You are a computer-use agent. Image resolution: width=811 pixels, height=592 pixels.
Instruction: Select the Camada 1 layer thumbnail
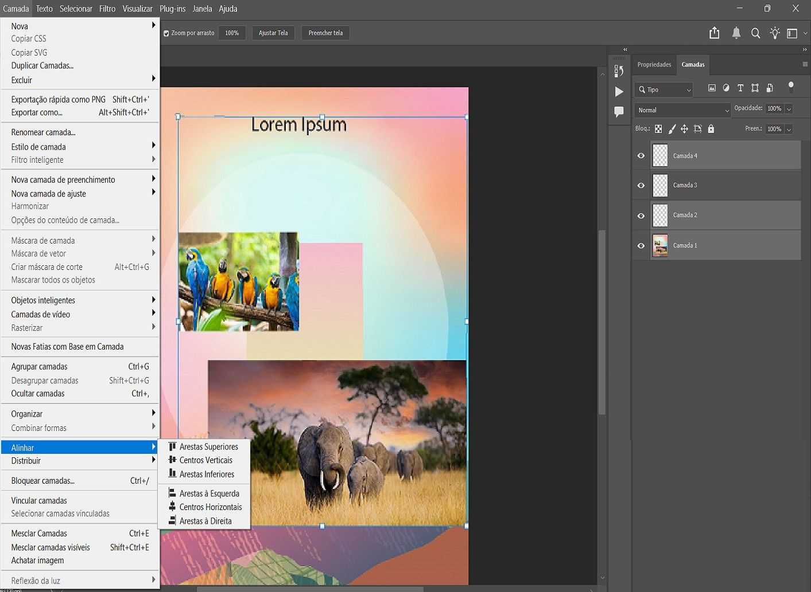point(660,245)
